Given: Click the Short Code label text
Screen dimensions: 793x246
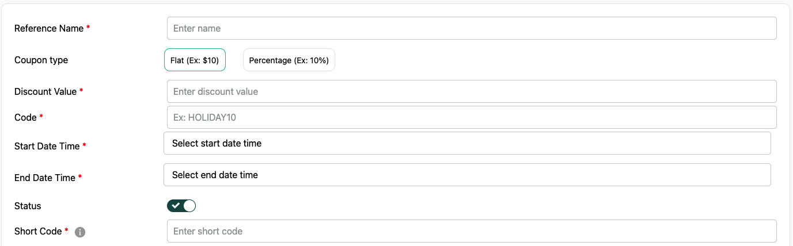Looking at the screenshot, I should 38,231.
